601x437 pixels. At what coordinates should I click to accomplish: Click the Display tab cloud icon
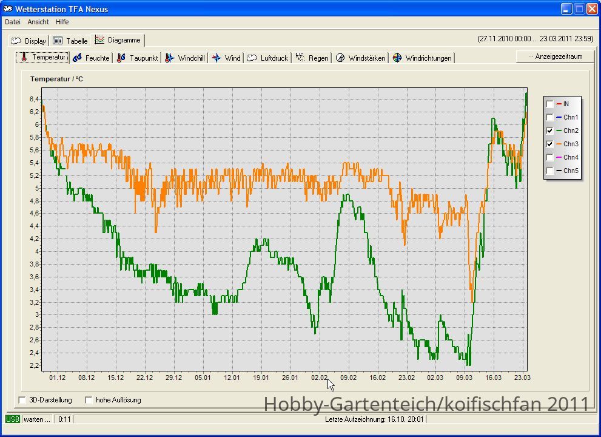pos(16,41)
